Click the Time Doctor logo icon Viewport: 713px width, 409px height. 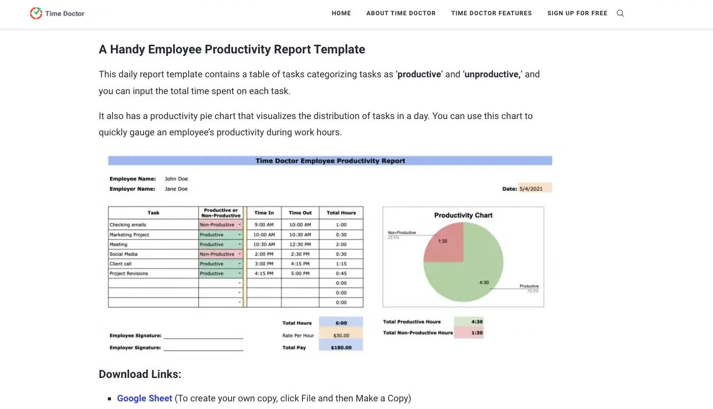click(36, 13)
